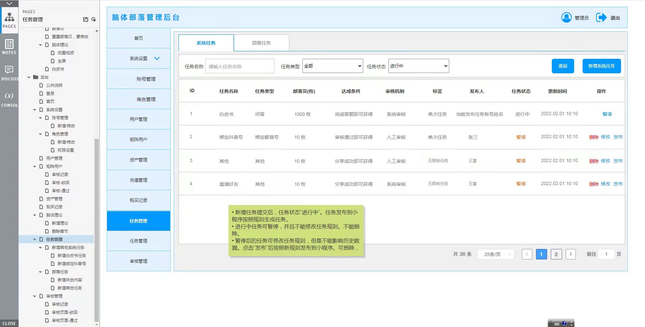Click 修改 for the 绑定抖音号 task

(606, 137)
